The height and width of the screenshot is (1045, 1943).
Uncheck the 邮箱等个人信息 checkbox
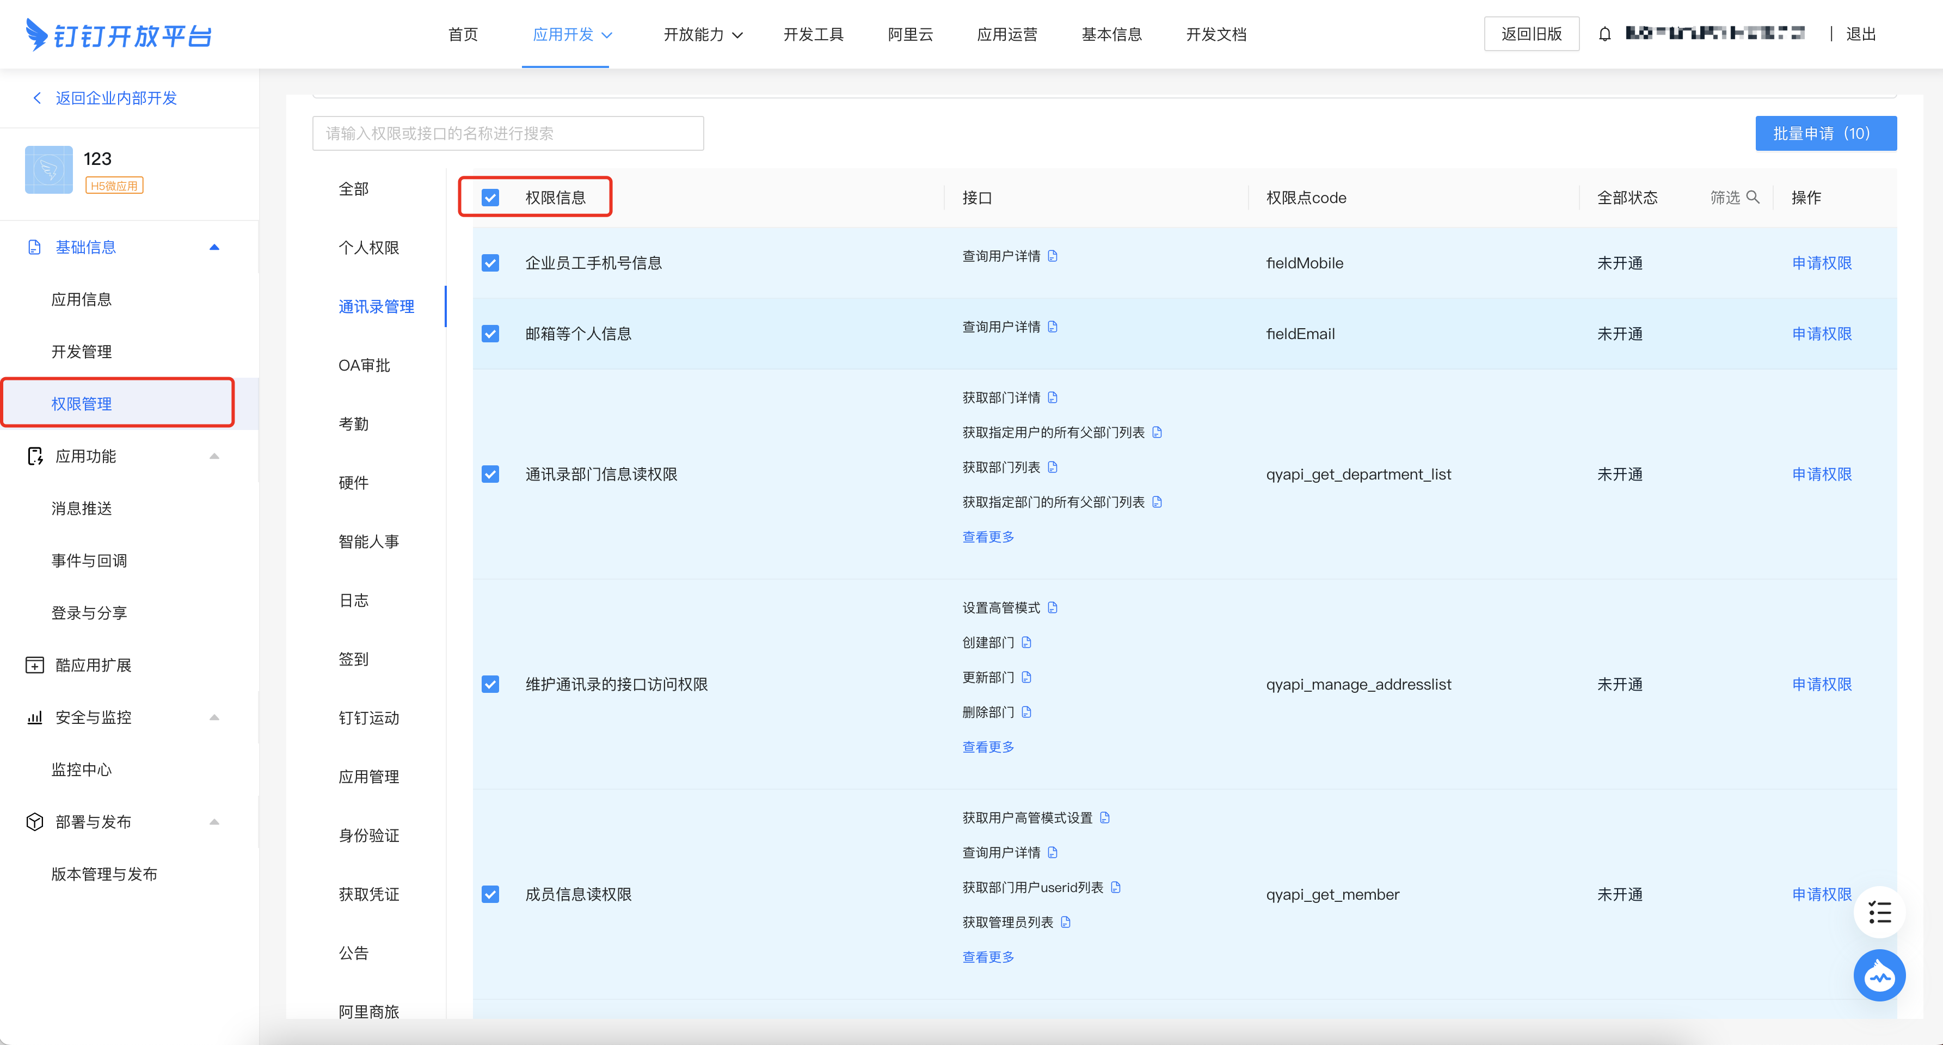click(x=490, y=334)
